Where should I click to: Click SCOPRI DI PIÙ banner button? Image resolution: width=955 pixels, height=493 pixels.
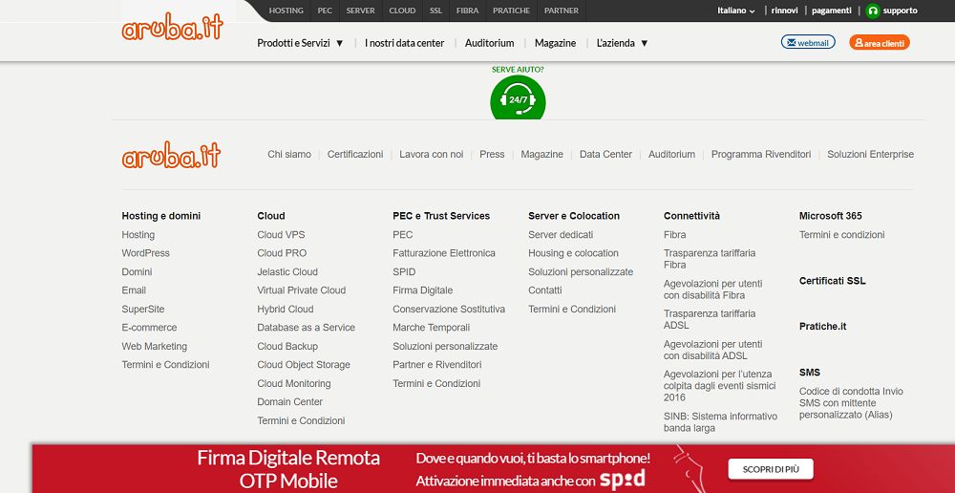771,469
